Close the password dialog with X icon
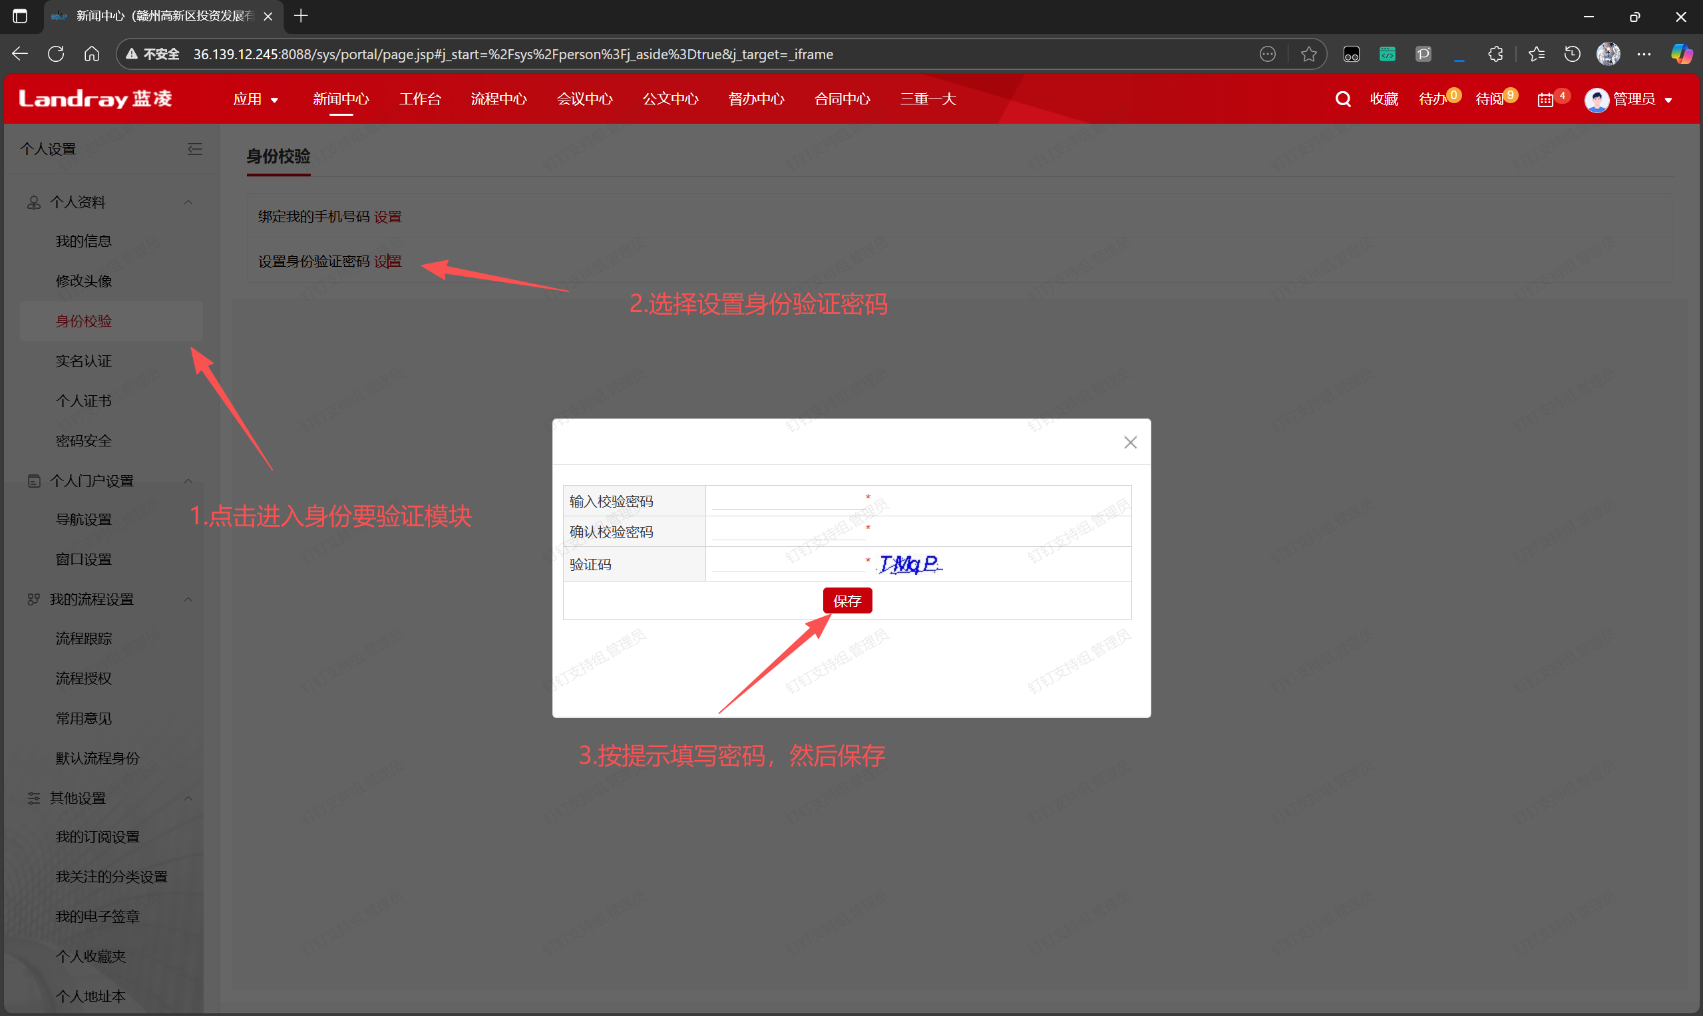 coord(1130,442)
